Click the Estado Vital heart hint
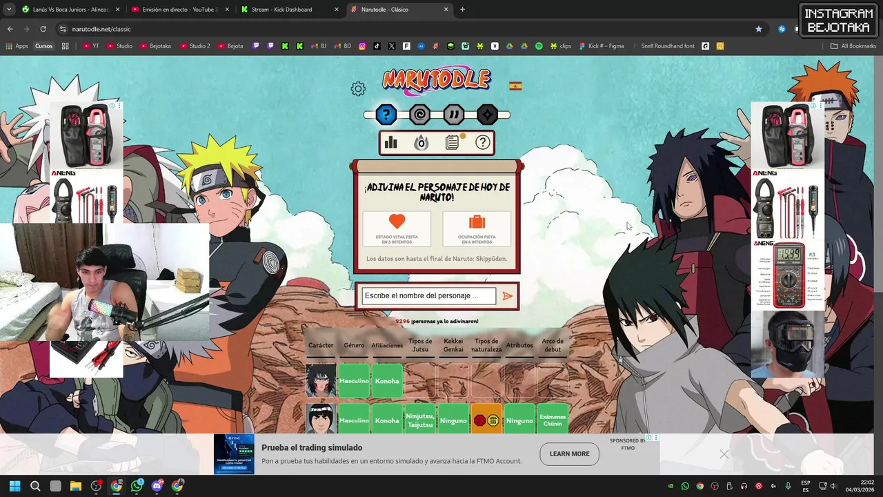 point(397,228)
